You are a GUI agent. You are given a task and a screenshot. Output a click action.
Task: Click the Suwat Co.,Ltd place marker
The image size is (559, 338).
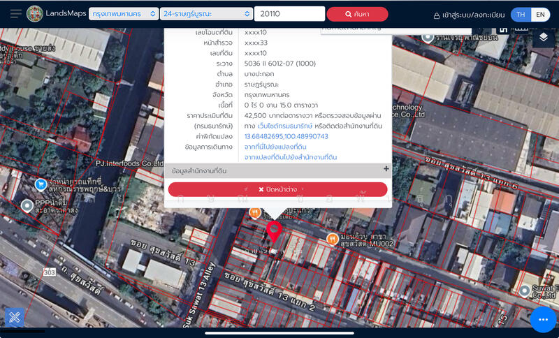pos(525,290)
